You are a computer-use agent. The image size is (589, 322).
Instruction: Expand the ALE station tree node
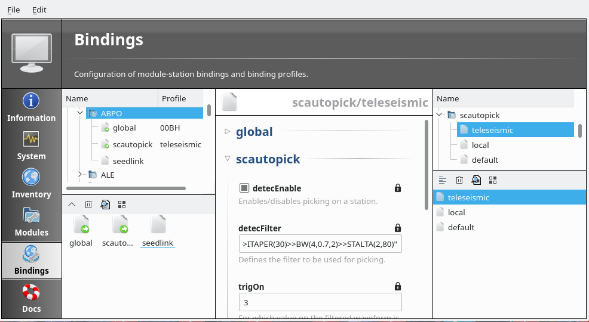[81, 175]
